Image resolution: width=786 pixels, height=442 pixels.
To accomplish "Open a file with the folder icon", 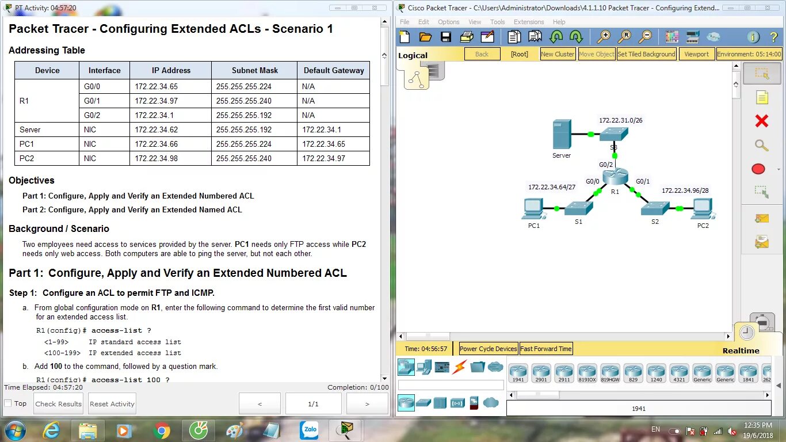I will (425, 37).
